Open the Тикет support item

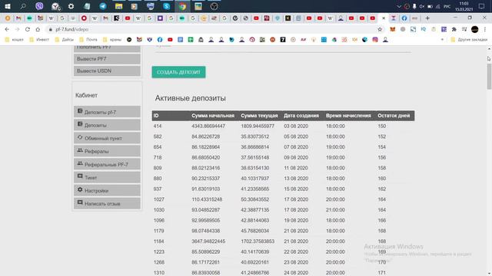107,177
